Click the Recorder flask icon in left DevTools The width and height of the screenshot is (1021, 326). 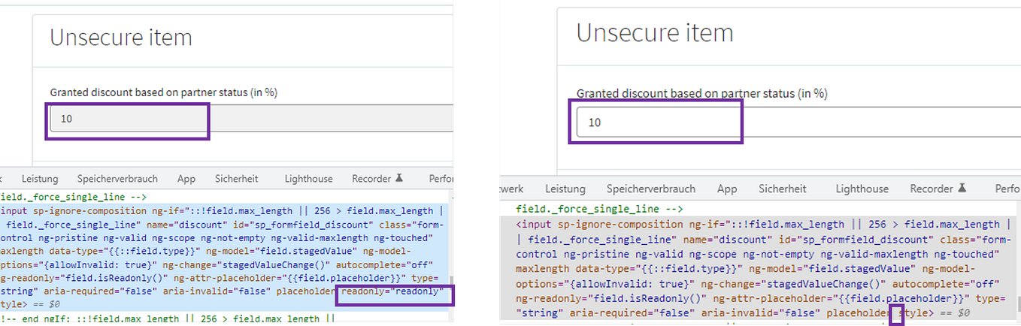[399, 178]
